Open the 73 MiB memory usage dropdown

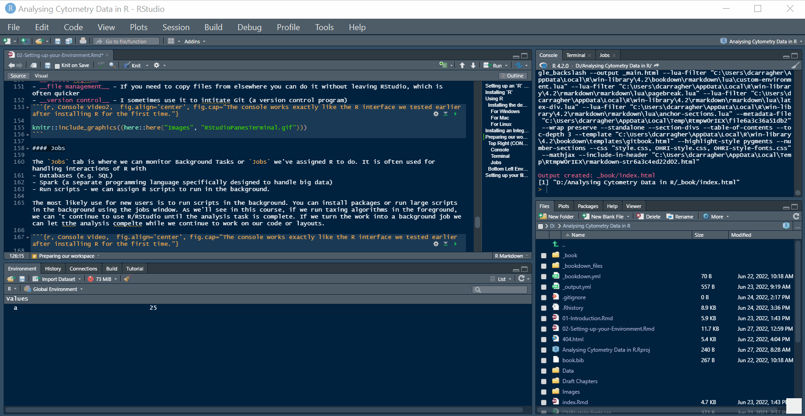(103, 279)
